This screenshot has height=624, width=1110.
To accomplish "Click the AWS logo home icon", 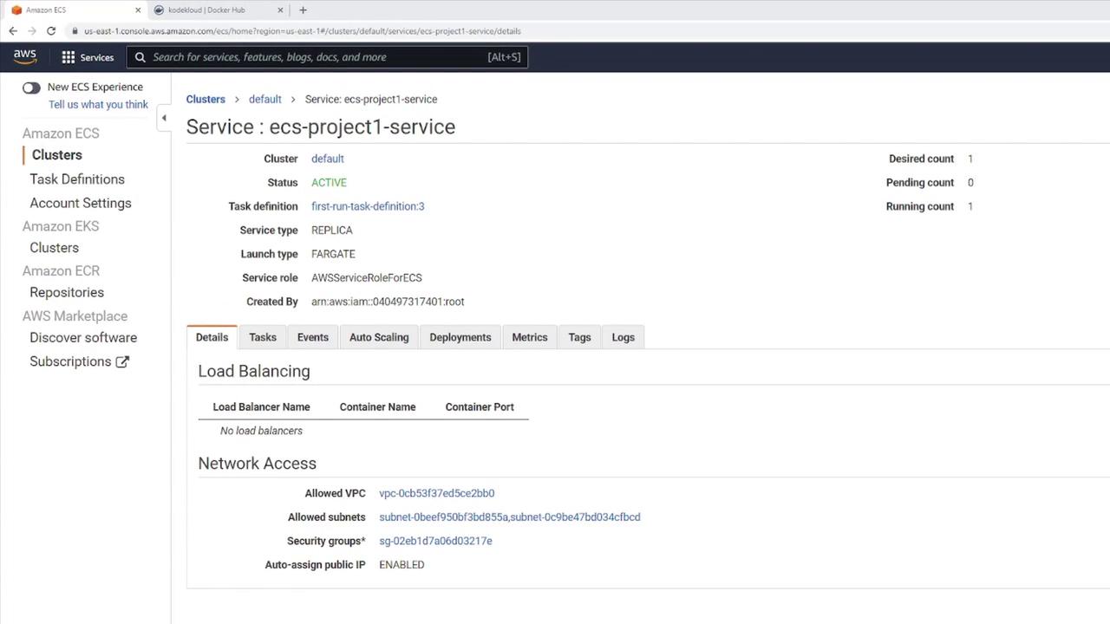I will coord(25,56).
